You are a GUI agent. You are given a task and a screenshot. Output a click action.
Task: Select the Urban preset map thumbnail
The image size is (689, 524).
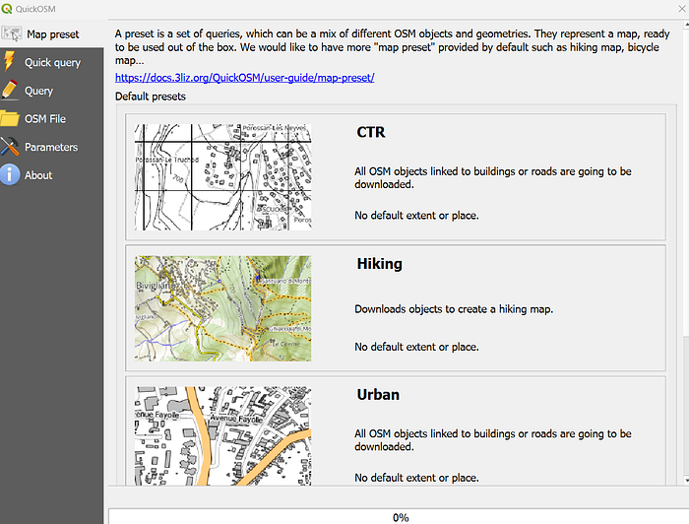222,436
